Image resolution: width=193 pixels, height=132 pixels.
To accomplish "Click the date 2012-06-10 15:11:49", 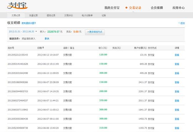I will [x=48, y=64].
